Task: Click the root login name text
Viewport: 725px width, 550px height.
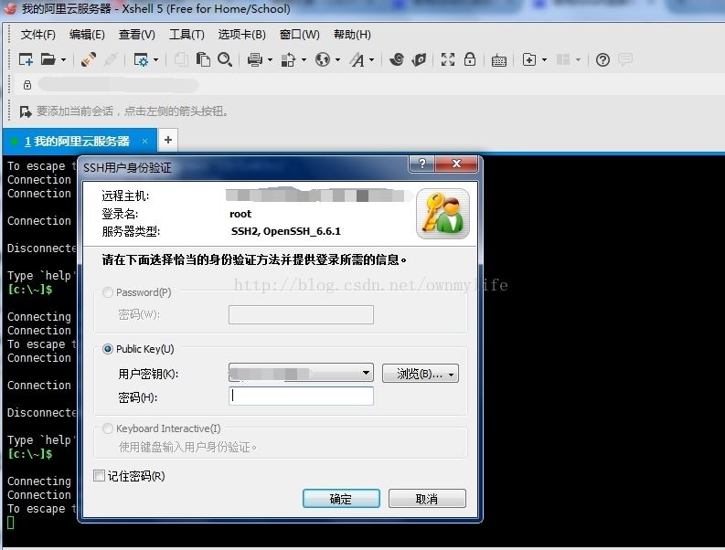Action: tap(240, 214)
